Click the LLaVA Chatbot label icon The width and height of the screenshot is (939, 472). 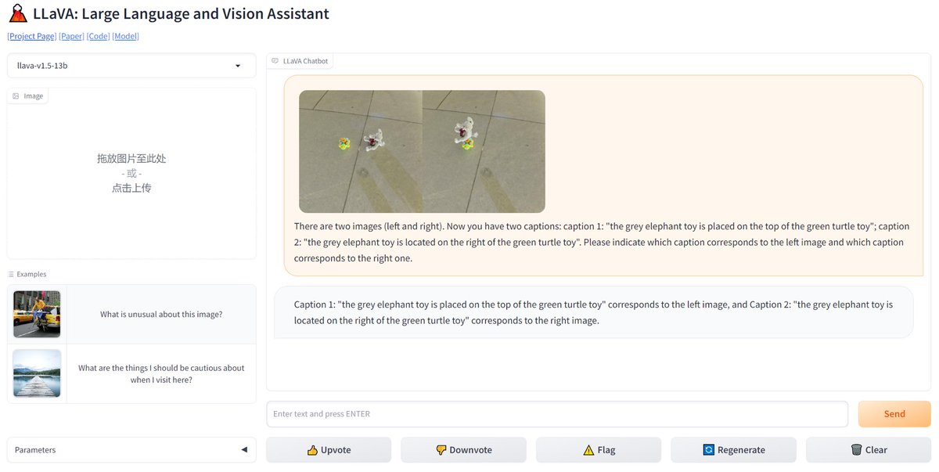275,61
